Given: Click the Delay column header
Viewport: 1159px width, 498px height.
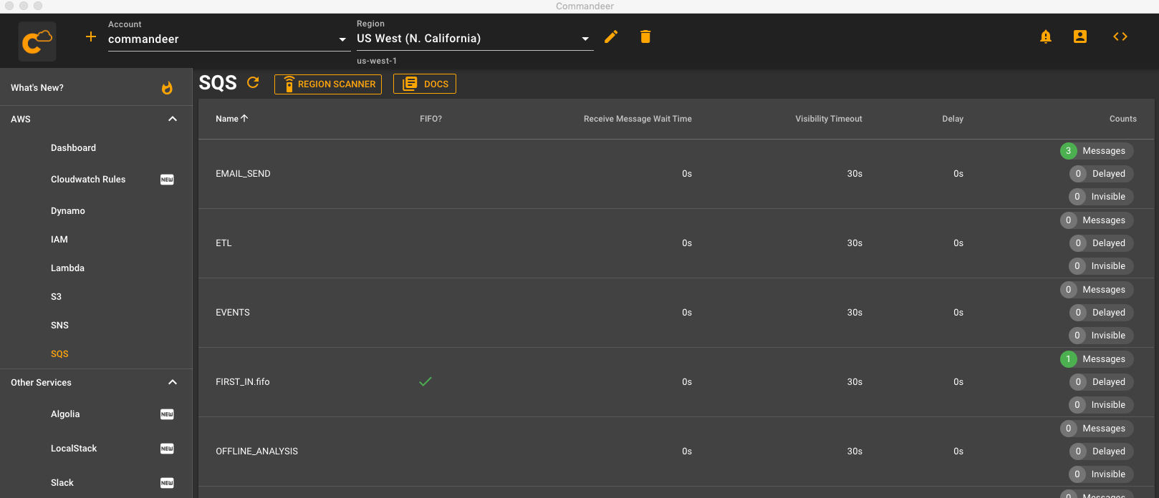Looking at the screenshot, I should click(x=953, y=119).
